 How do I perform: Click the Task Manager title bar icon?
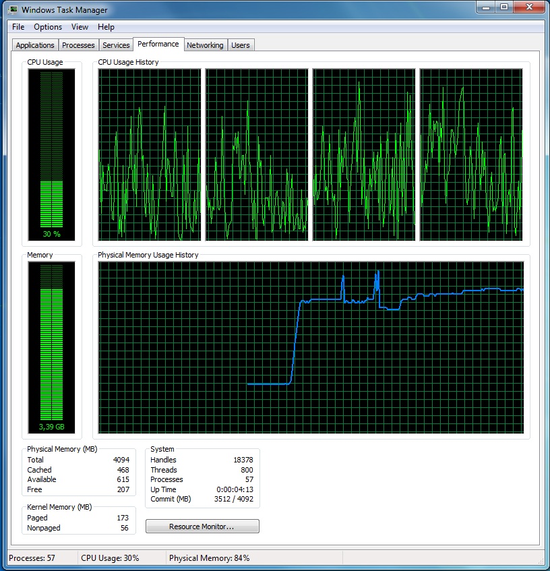(13, 10)
